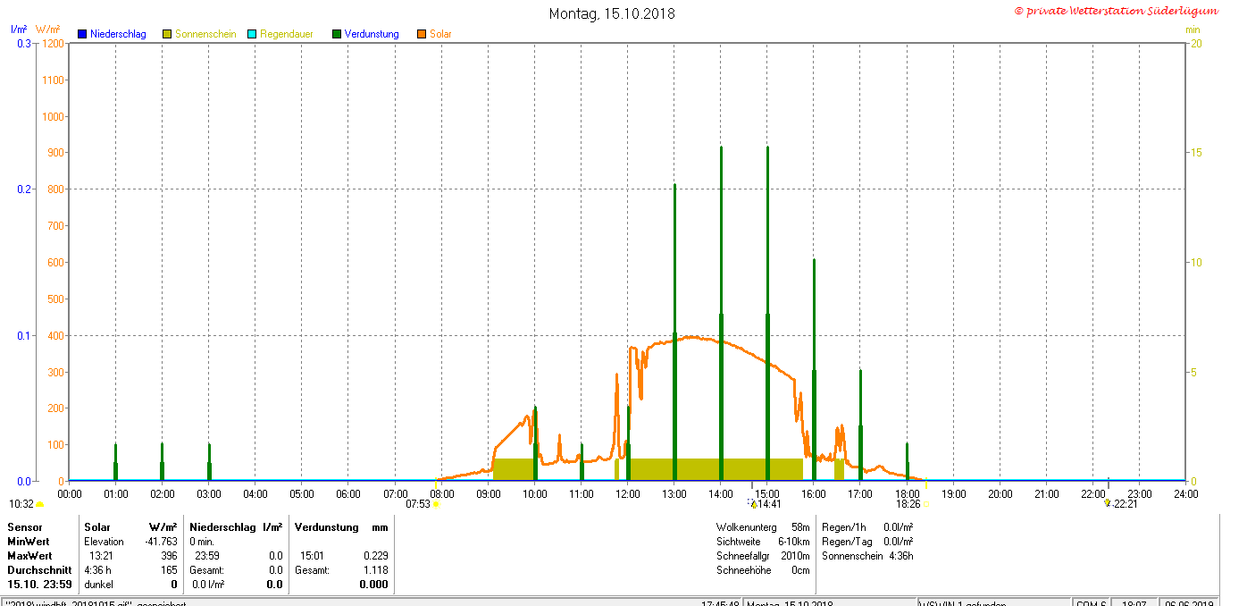Click the moonset marker at 22:21

pos(1108,503)
